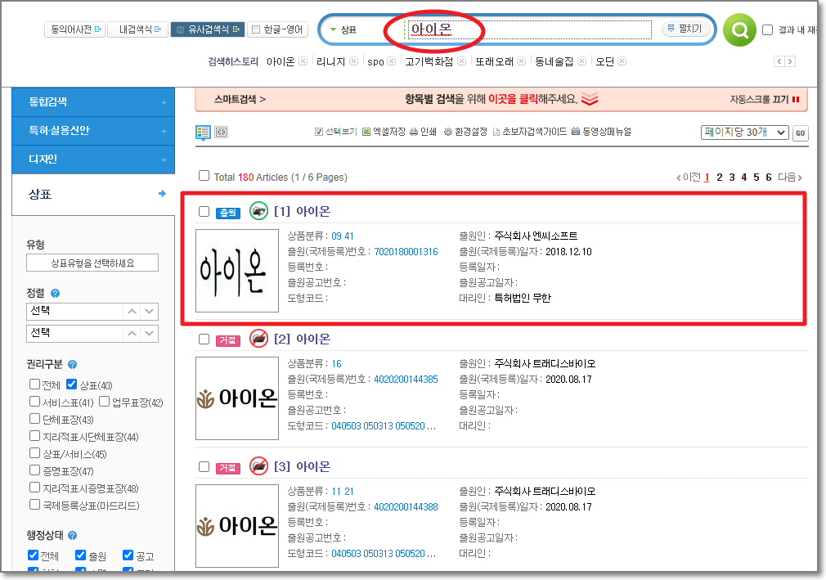The width and height of the screenshot is (826, 580).
Task: Switch to list view icon
Action: pos(203,133)
